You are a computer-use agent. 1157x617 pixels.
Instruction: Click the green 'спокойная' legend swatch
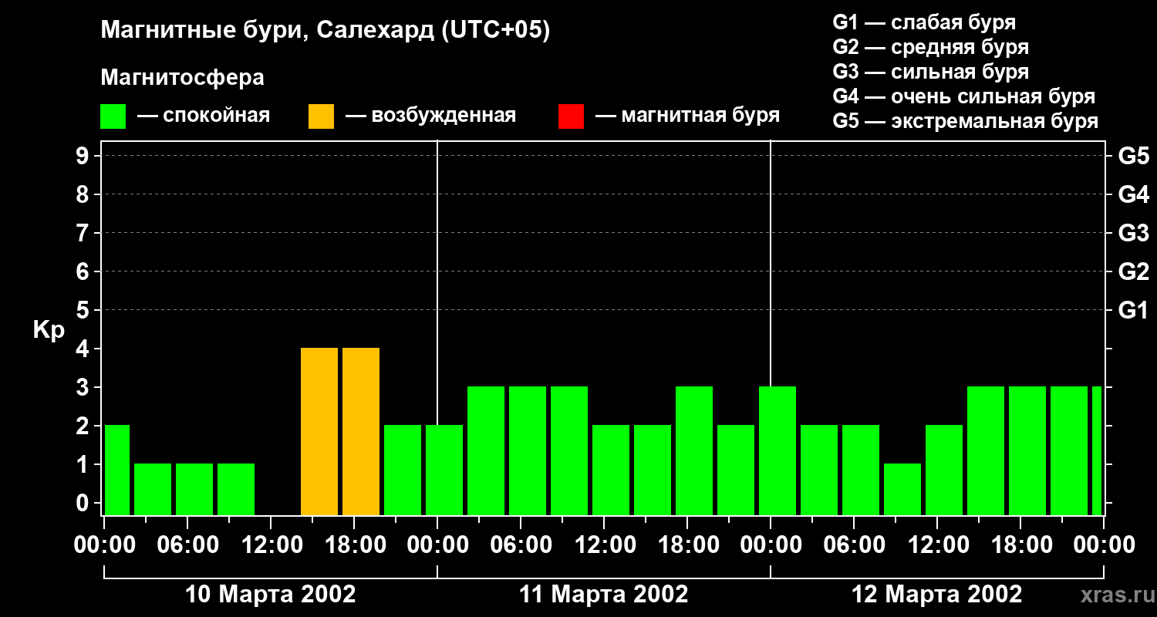(113, 116)
